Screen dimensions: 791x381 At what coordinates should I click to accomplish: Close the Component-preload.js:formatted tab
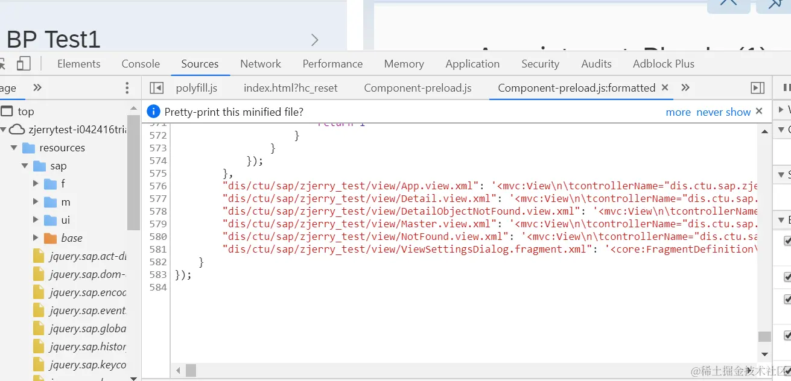click(665, 87)
